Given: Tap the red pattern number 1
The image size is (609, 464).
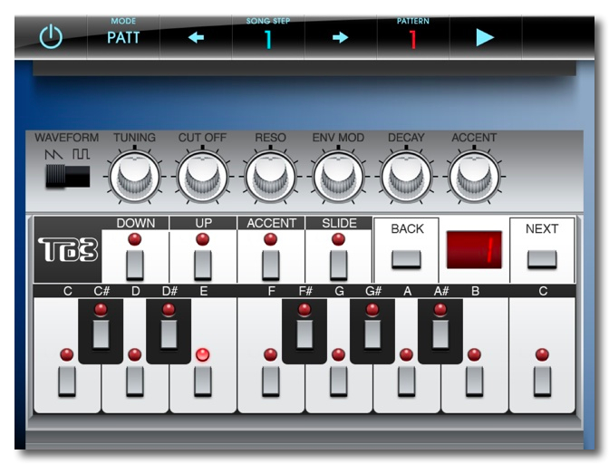Looking at the screenshot, I should [x=413, y=39].
